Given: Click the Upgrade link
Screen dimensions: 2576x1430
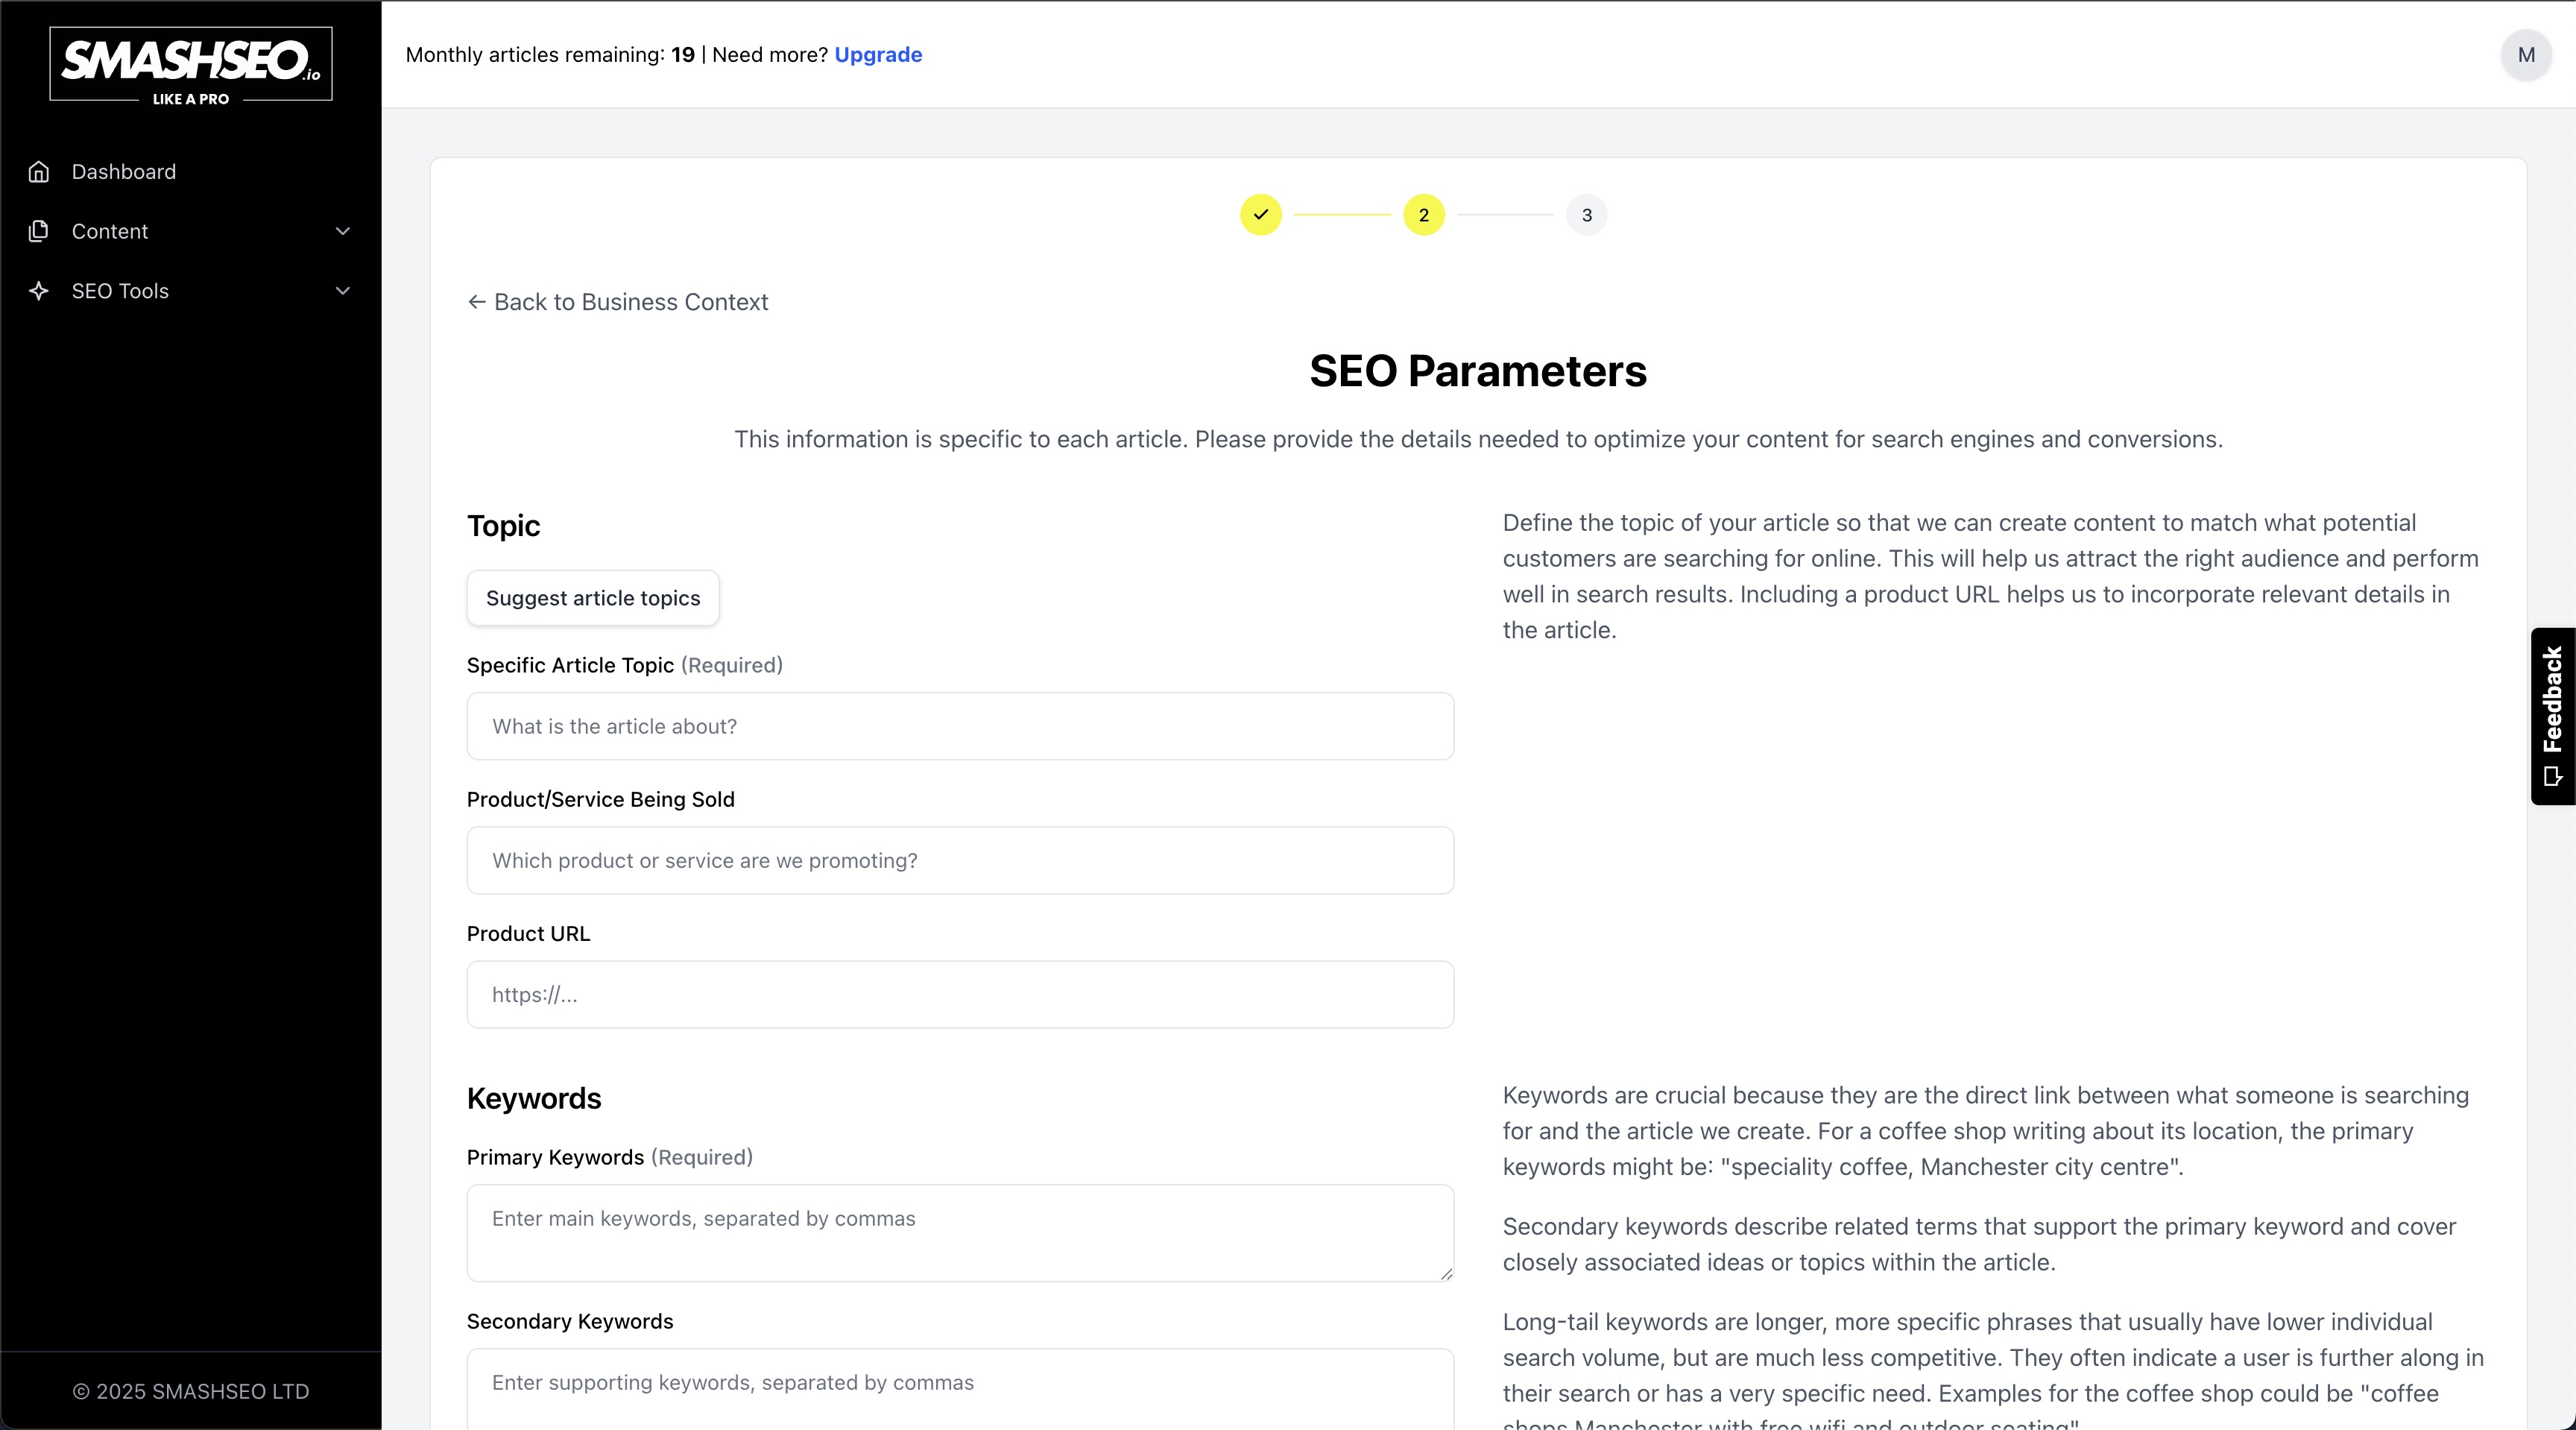Looking at the screenshot, I should pos(878,55).
